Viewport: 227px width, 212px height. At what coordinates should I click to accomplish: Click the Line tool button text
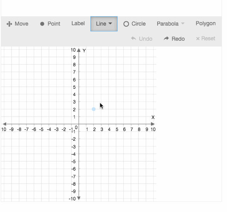click(x=101, y=24)
